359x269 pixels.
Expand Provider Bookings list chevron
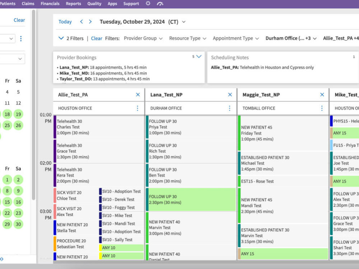click(199, 57)
